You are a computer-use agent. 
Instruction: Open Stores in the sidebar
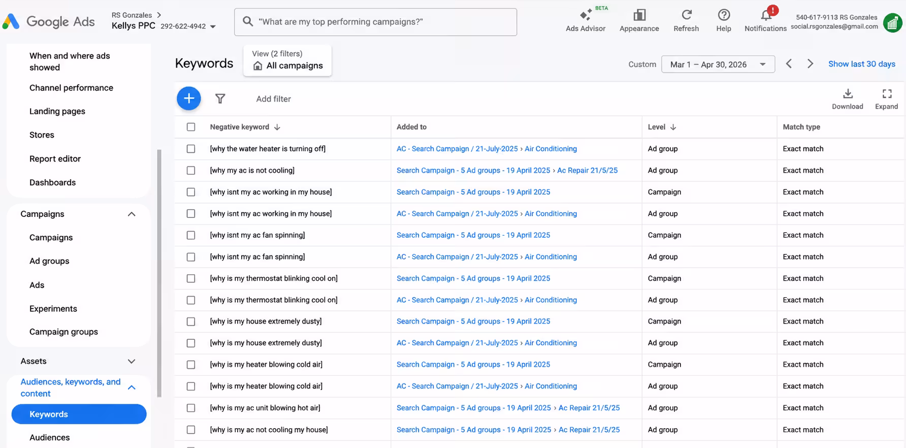click(x=42, y=135)
